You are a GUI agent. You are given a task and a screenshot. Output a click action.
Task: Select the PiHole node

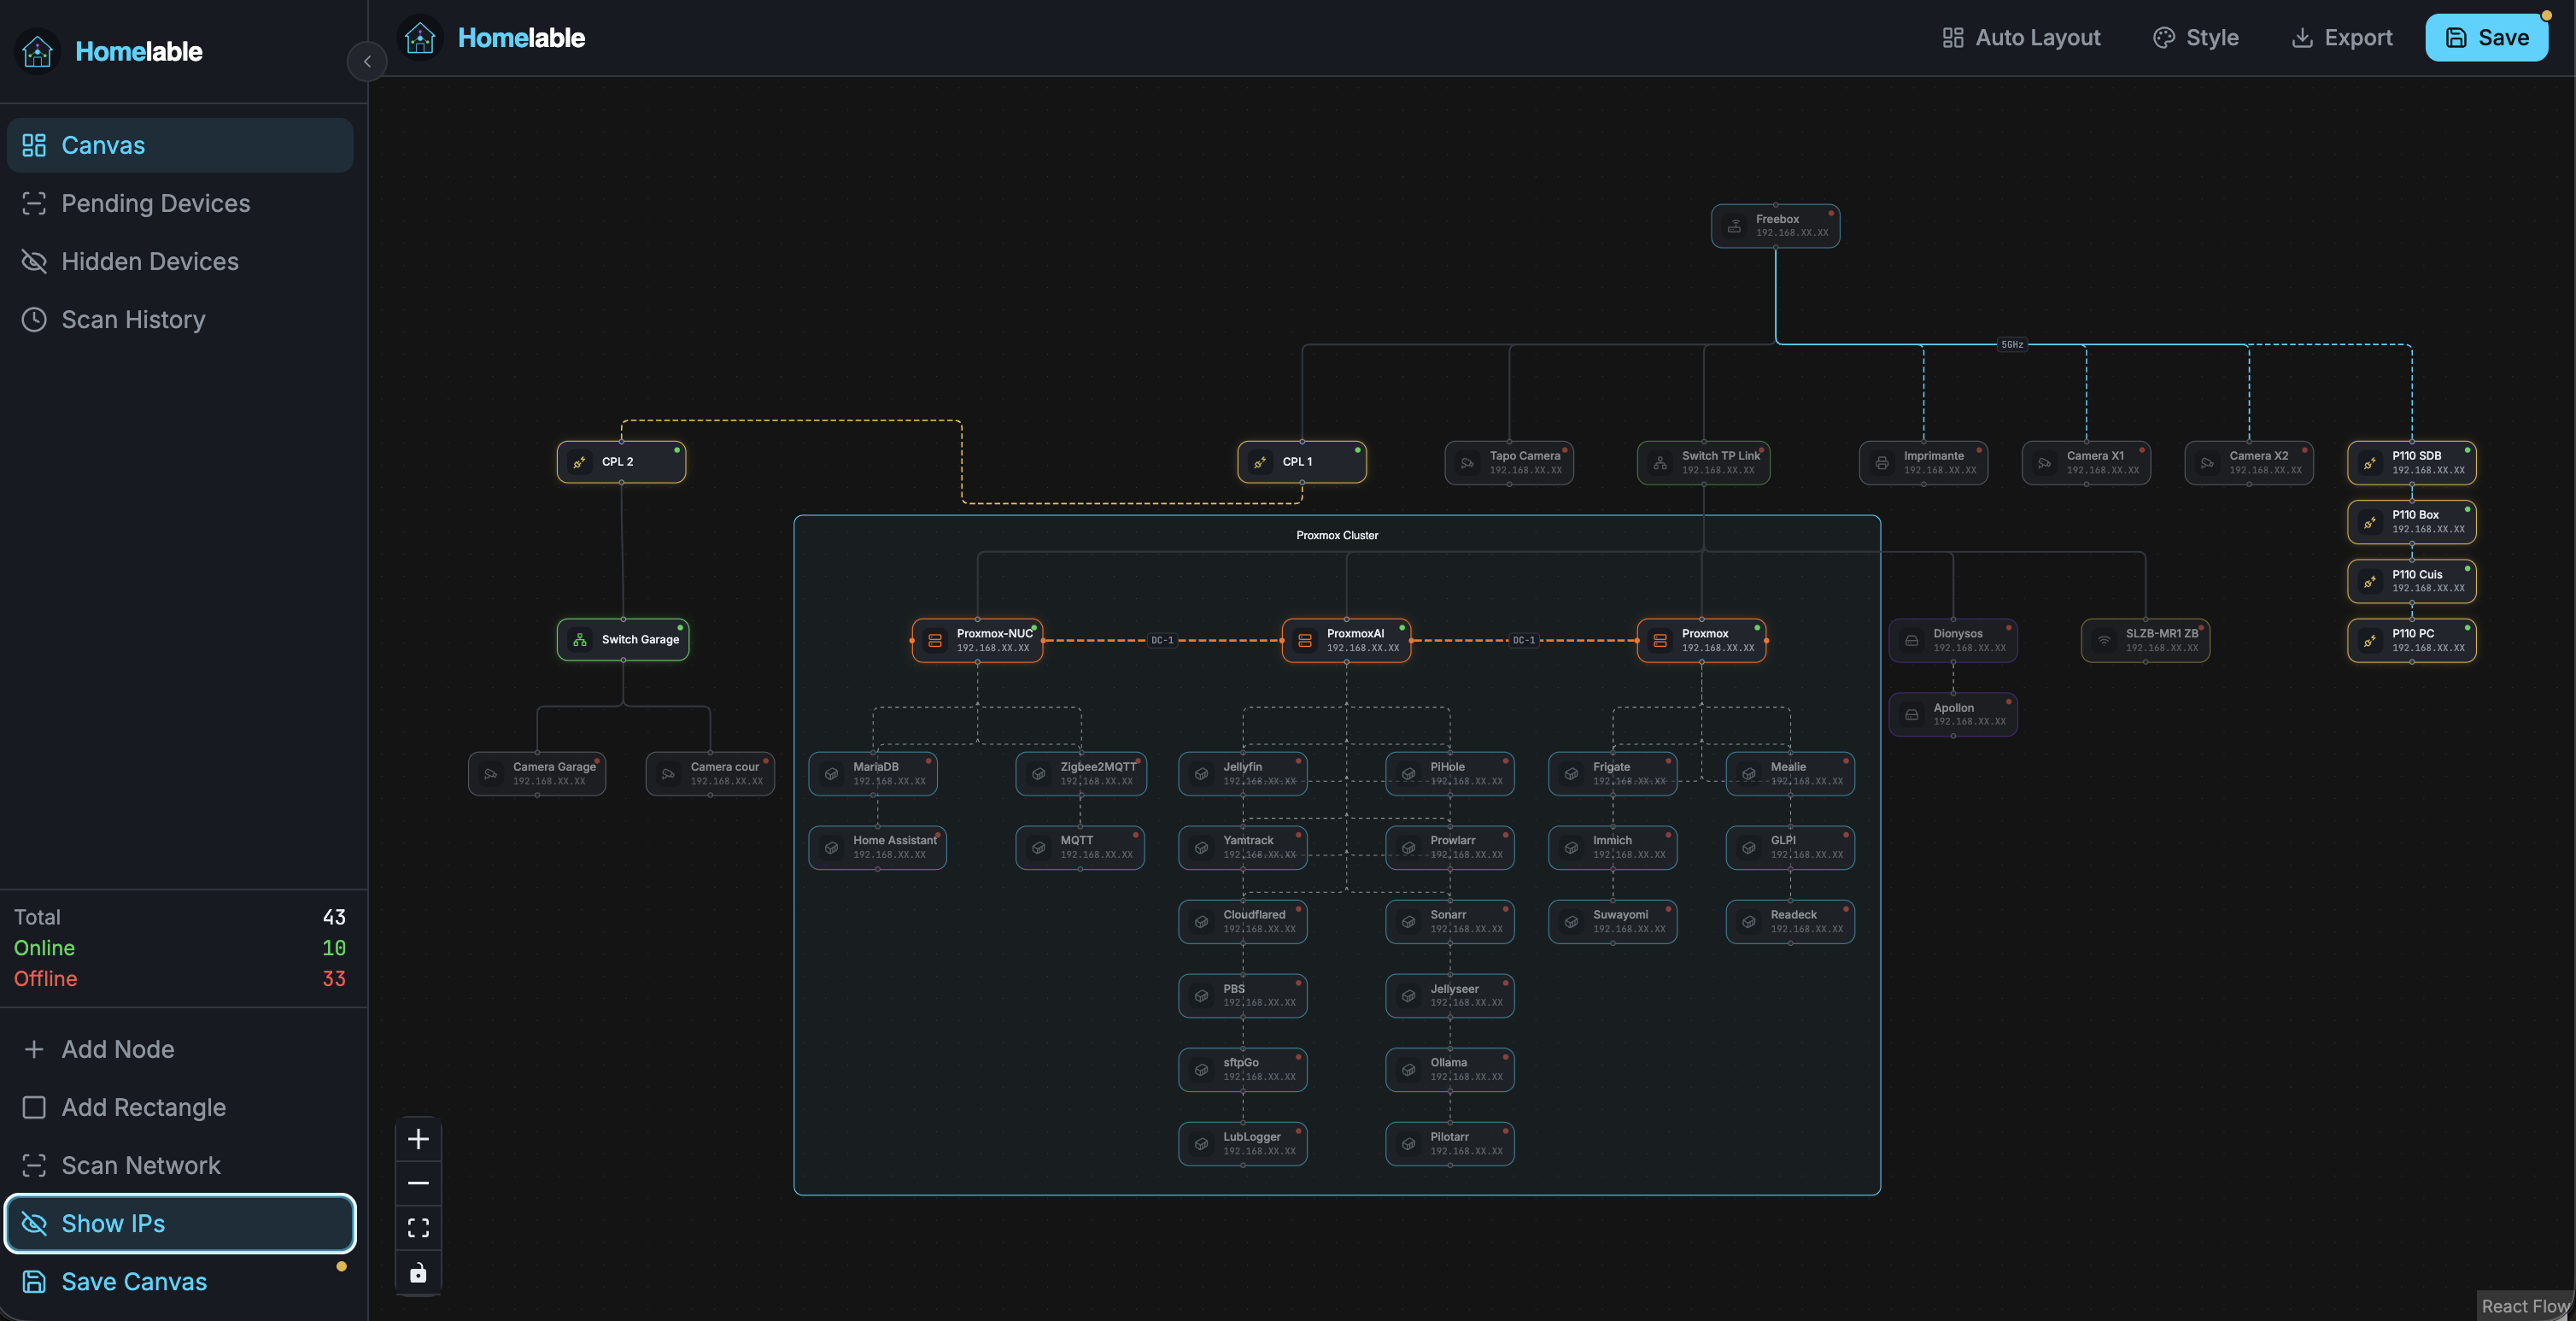(x=1450, y=773)
